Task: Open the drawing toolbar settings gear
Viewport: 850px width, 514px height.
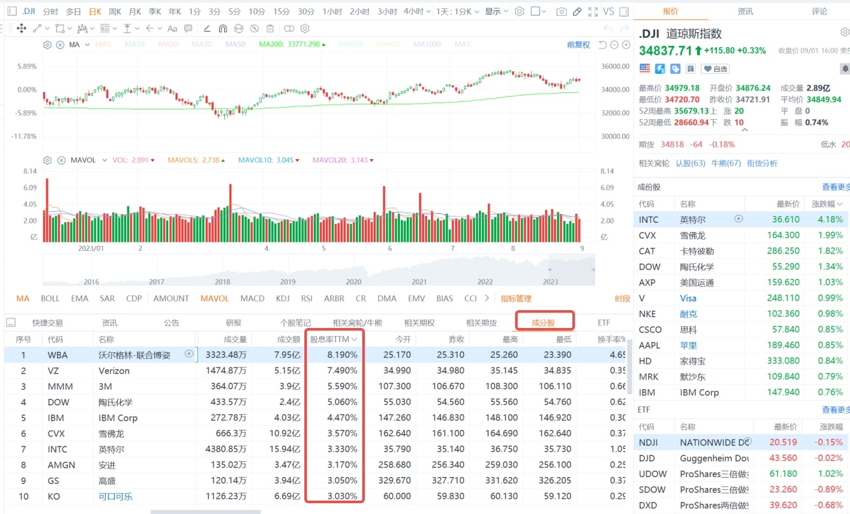Action: point(305,29)
